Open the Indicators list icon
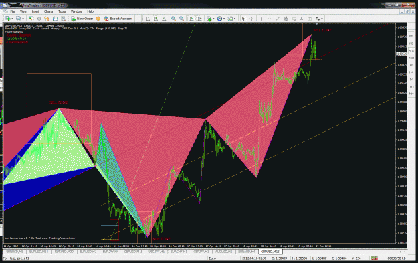Screen dimensions: 418x263 pos(209,19)
